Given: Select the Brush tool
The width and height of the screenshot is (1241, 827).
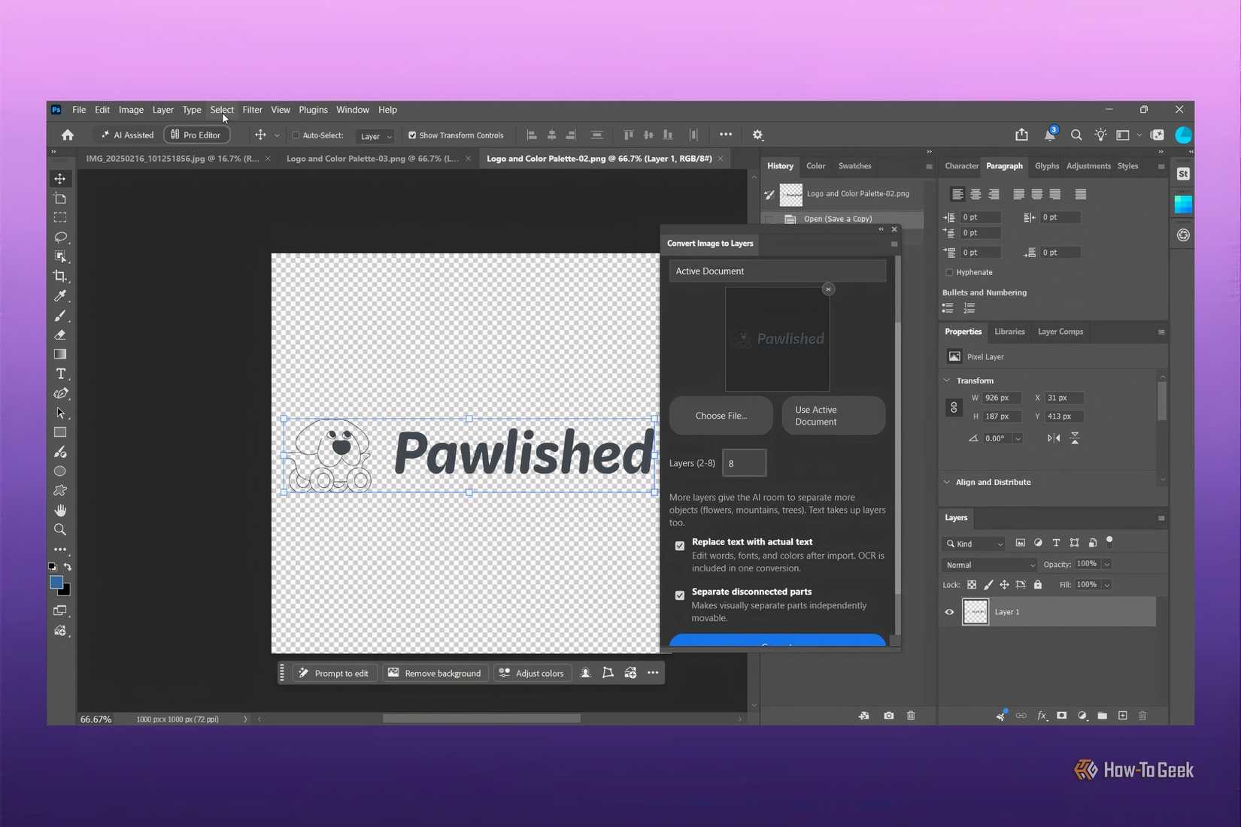Looking at the screenshot, I should (x=60, y=316).
